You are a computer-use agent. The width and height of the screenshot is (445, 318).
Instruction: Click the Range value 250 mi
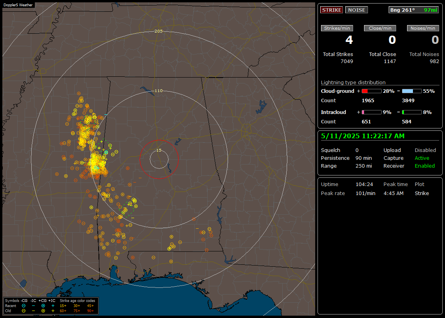(364, 166)
